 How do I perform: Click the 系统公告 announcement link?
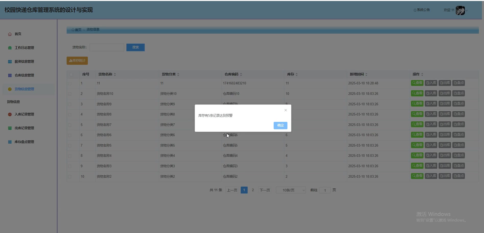click(422, 10)
